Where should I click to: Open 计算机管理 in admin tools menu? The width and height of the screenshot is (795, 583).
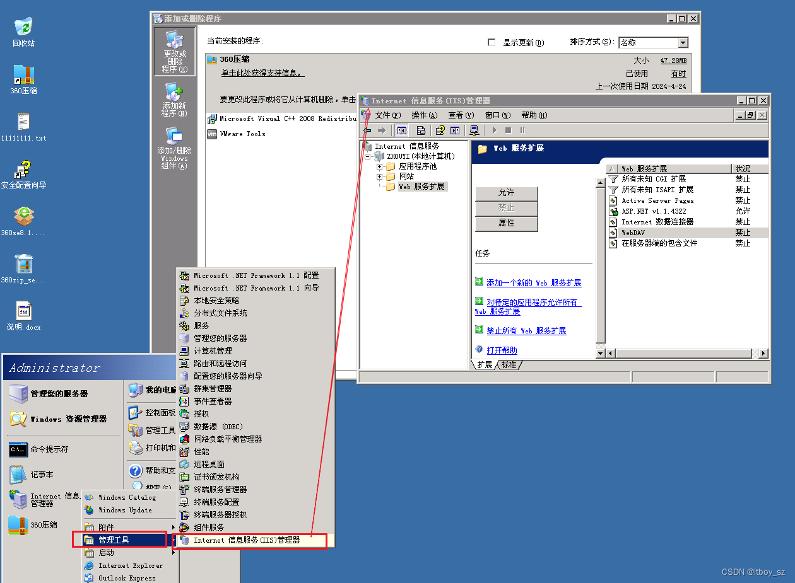213,350
